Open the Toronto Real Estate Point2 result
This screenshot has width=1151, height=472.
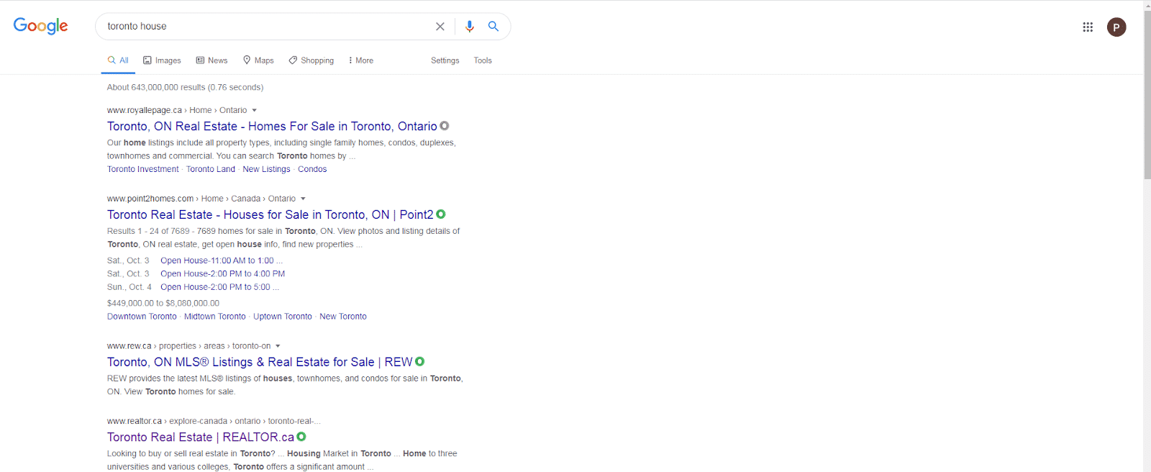[270, 214]
